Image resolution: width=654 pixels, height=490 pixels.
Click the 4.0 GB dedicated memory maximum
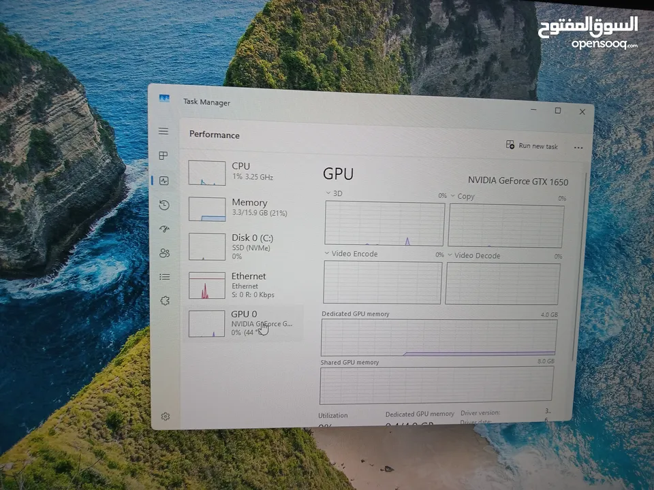[x=549, y=314]
